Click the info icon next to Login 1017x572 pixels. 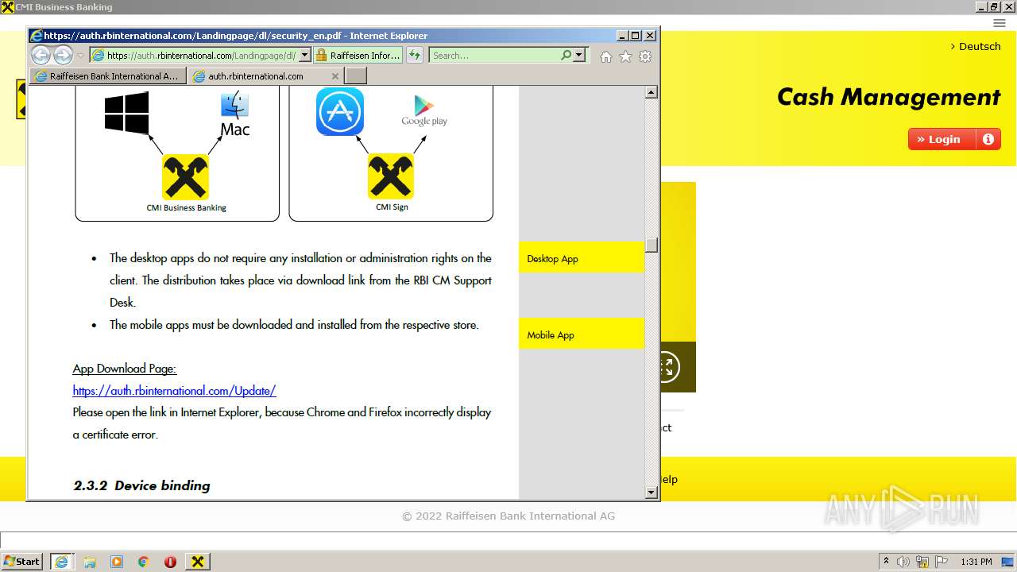988,139
